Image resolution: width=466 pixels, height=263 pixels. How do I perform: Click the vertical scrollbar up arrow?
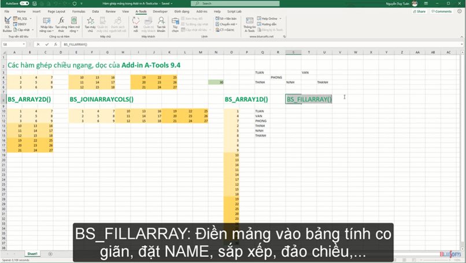coord(463,52)
